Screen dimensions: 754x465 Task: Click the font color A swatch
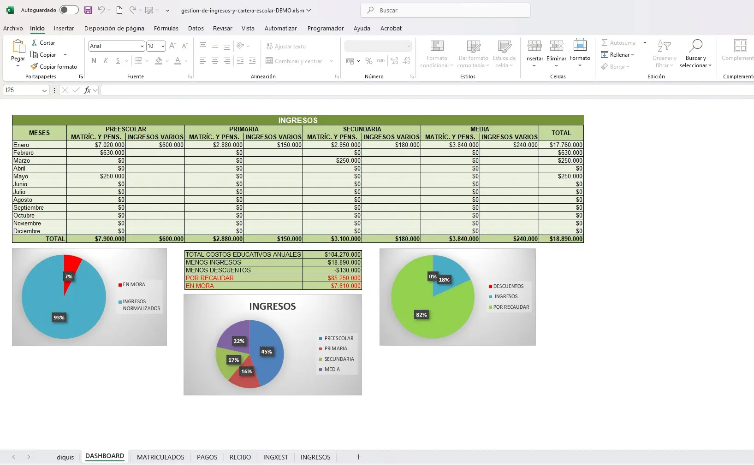click(x=178, y=61)
